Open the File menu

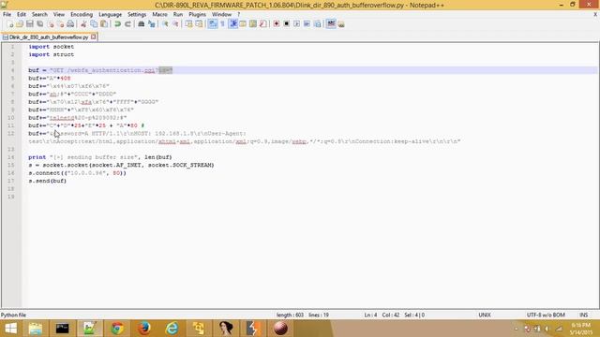point(7,15)
